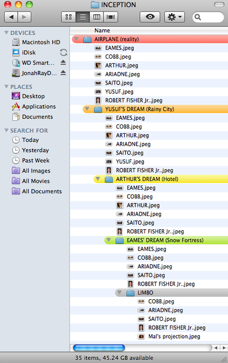Go back with the left arrow button
228x363 pixels.
coord(11,17)
